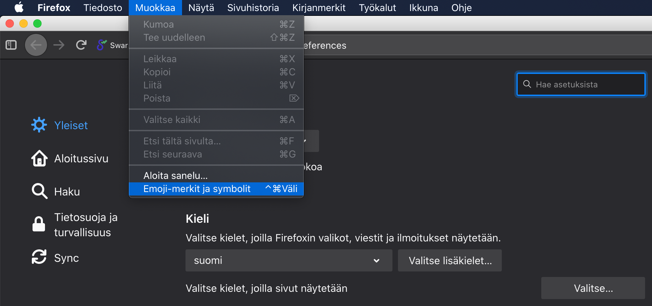The image size is (652, 306).
Task: Choose Aloita sanelu… from the menu
Action: click(x=216, y=175)
